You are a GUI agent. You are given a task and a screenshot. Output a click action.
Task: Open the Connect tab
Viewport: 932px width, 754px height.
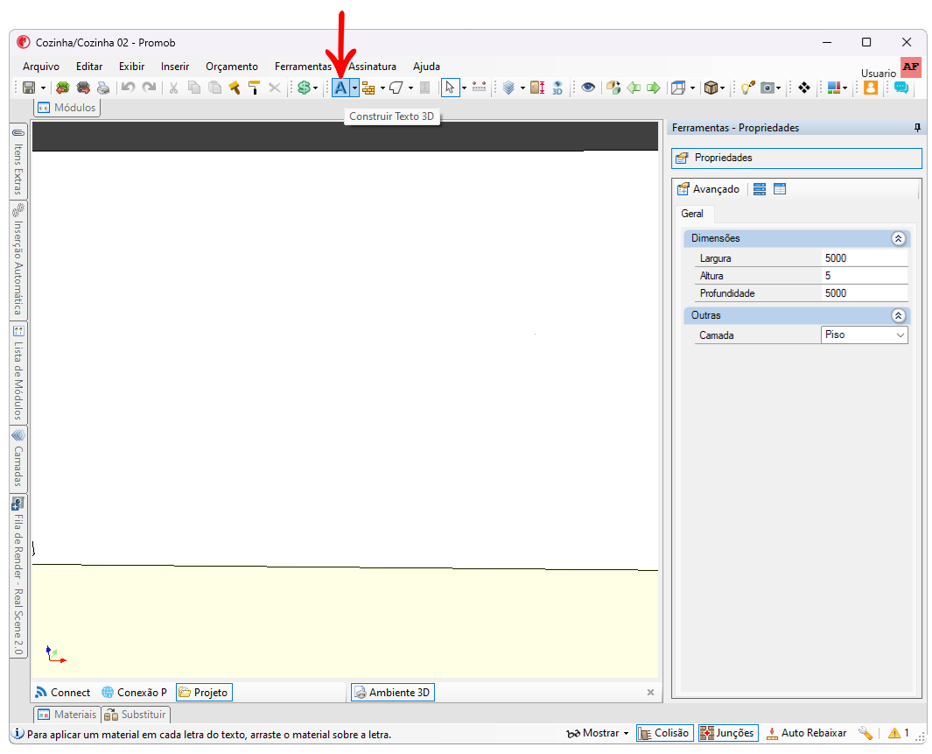tap(63, 693)
